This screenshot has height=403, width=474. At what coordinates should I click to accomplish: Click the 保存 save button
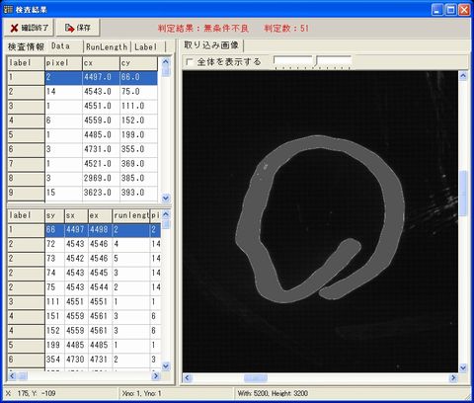point(78,28)
